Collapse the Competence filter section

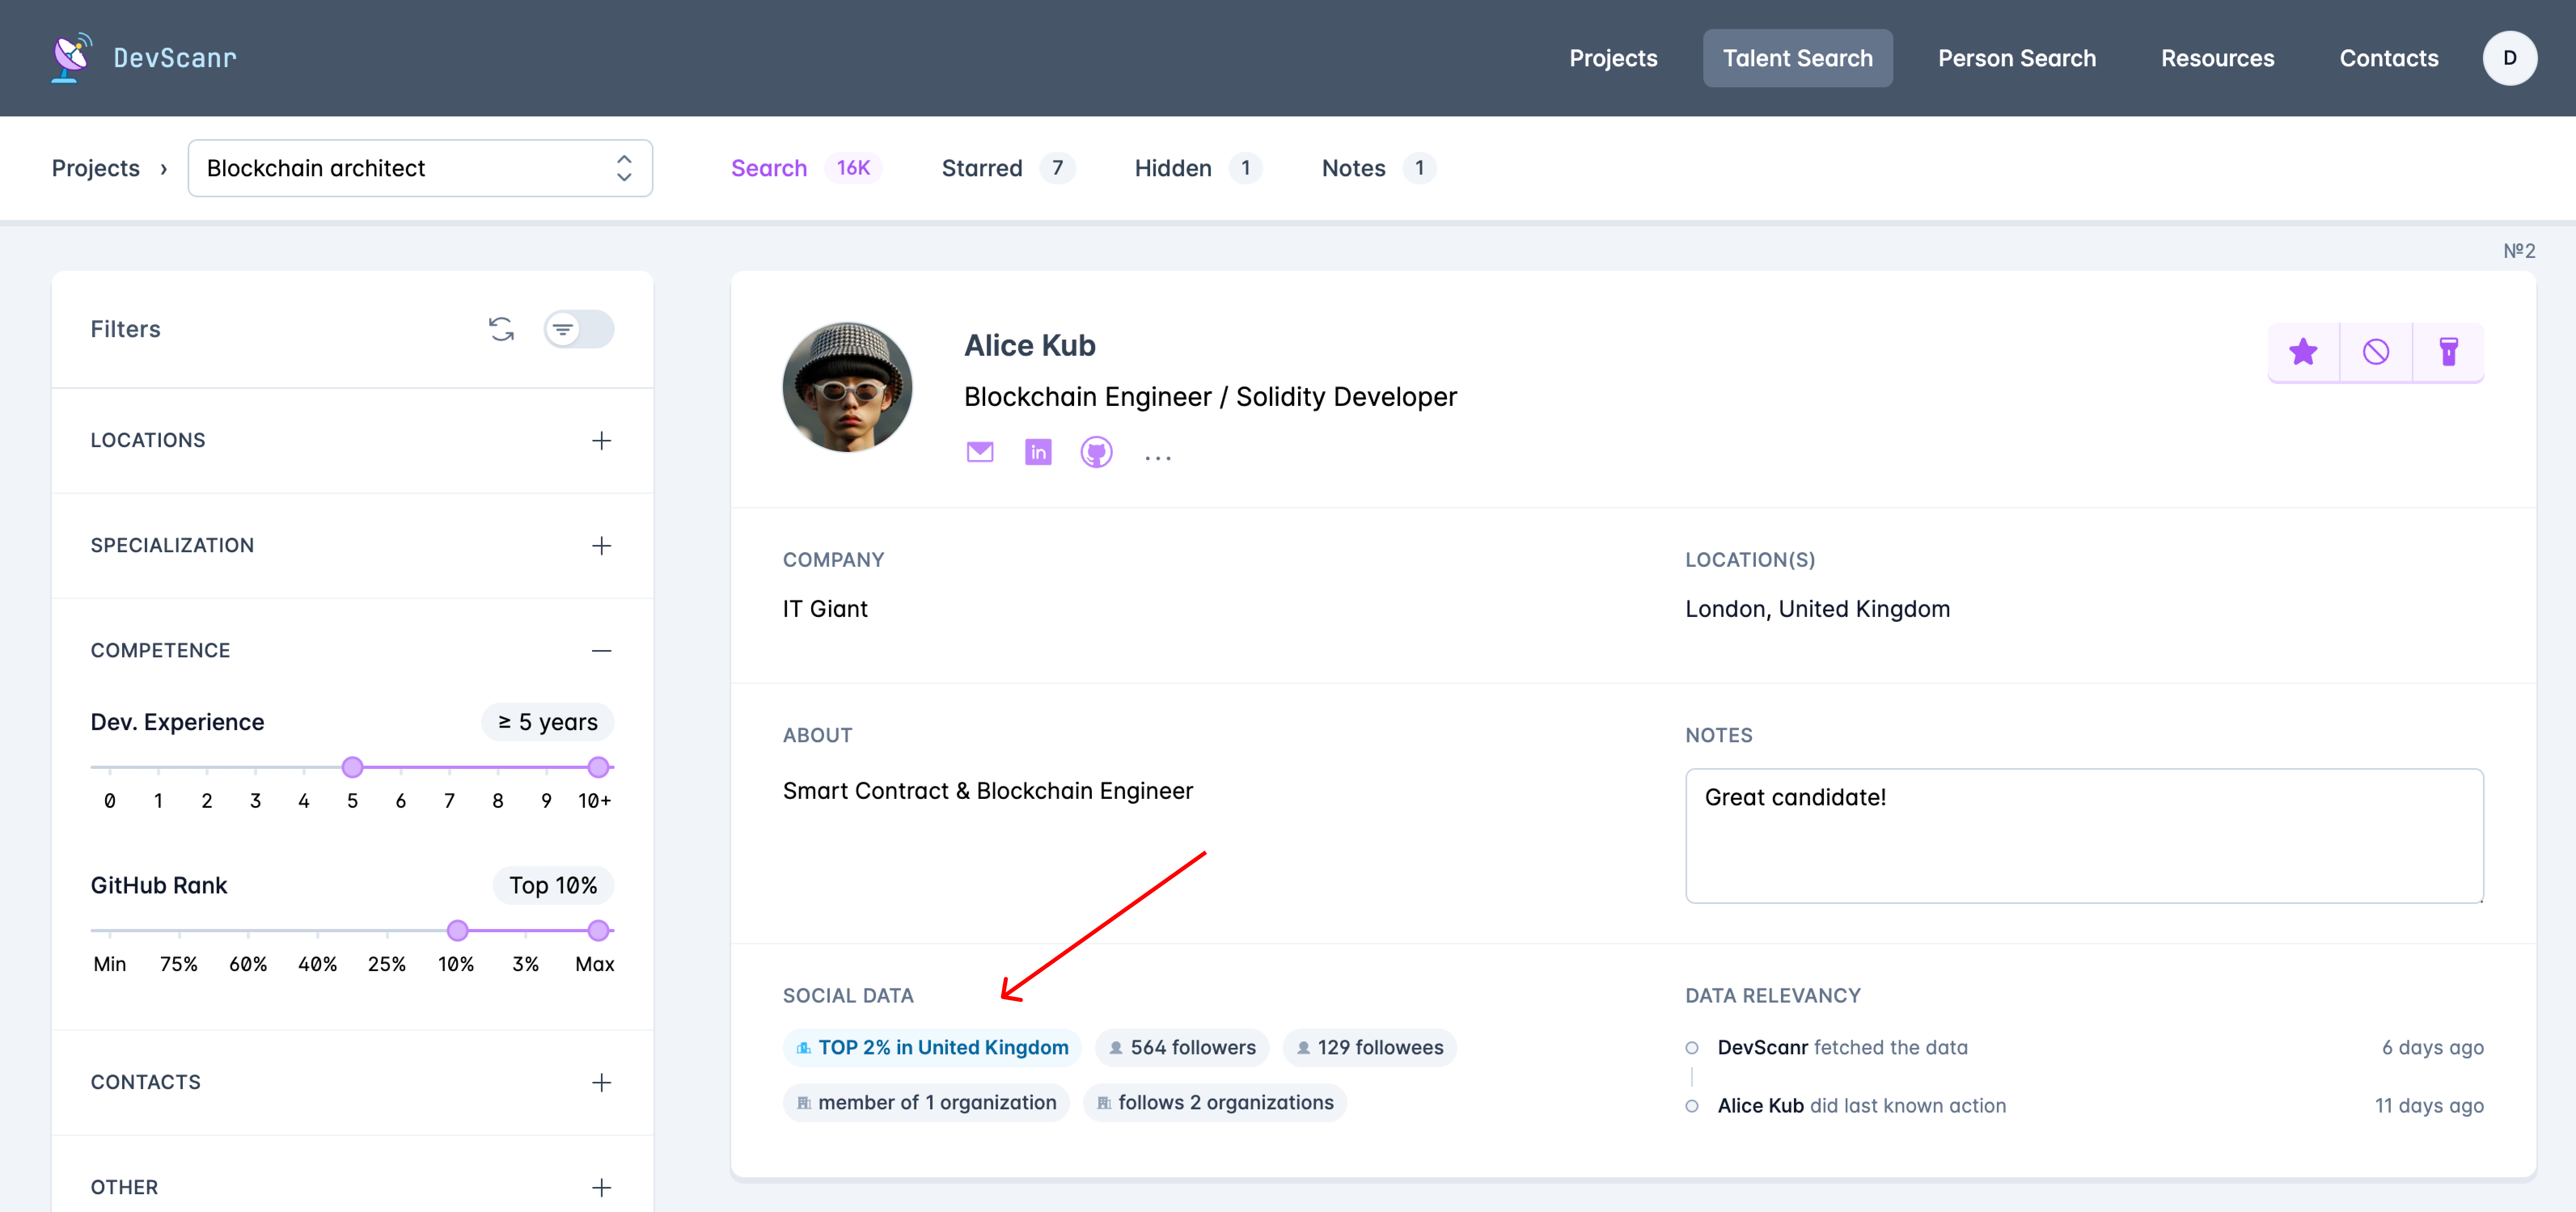[601, 651]
